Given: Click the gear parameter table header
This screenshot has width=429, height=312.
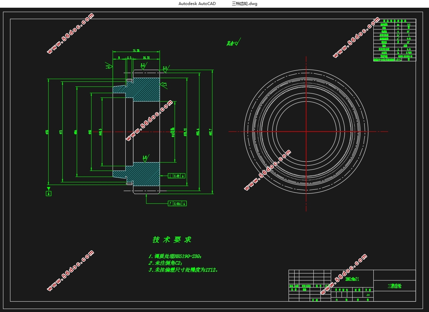Looking at the screenshot, I should point(395,21).
